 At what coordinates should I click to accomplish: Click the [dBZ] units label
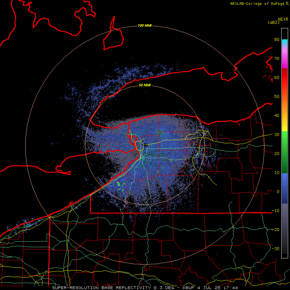(274, 23)
